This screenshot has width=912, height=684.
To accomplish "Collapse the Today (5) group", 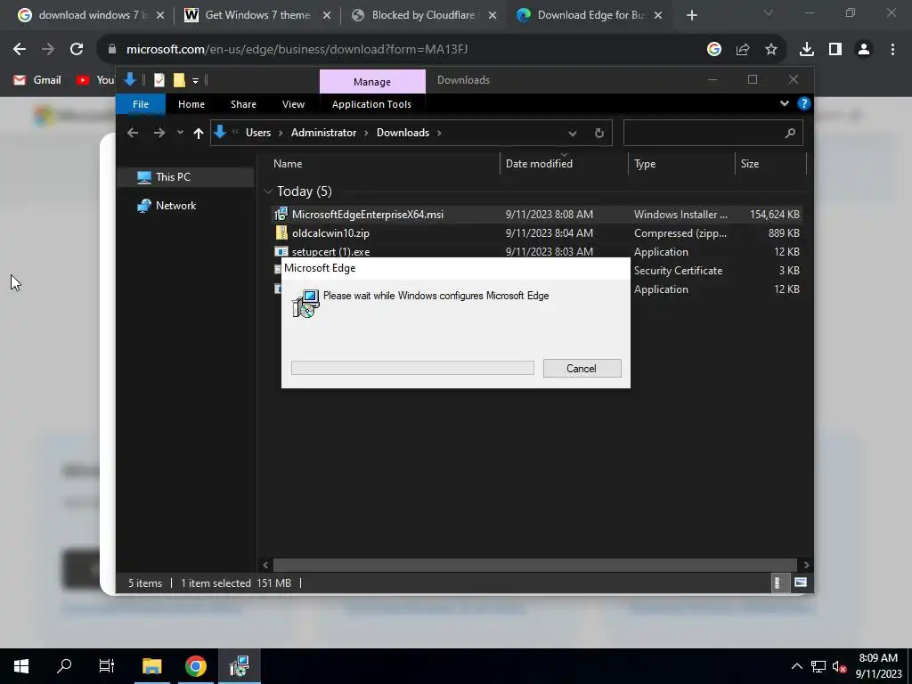I will 268,191.
